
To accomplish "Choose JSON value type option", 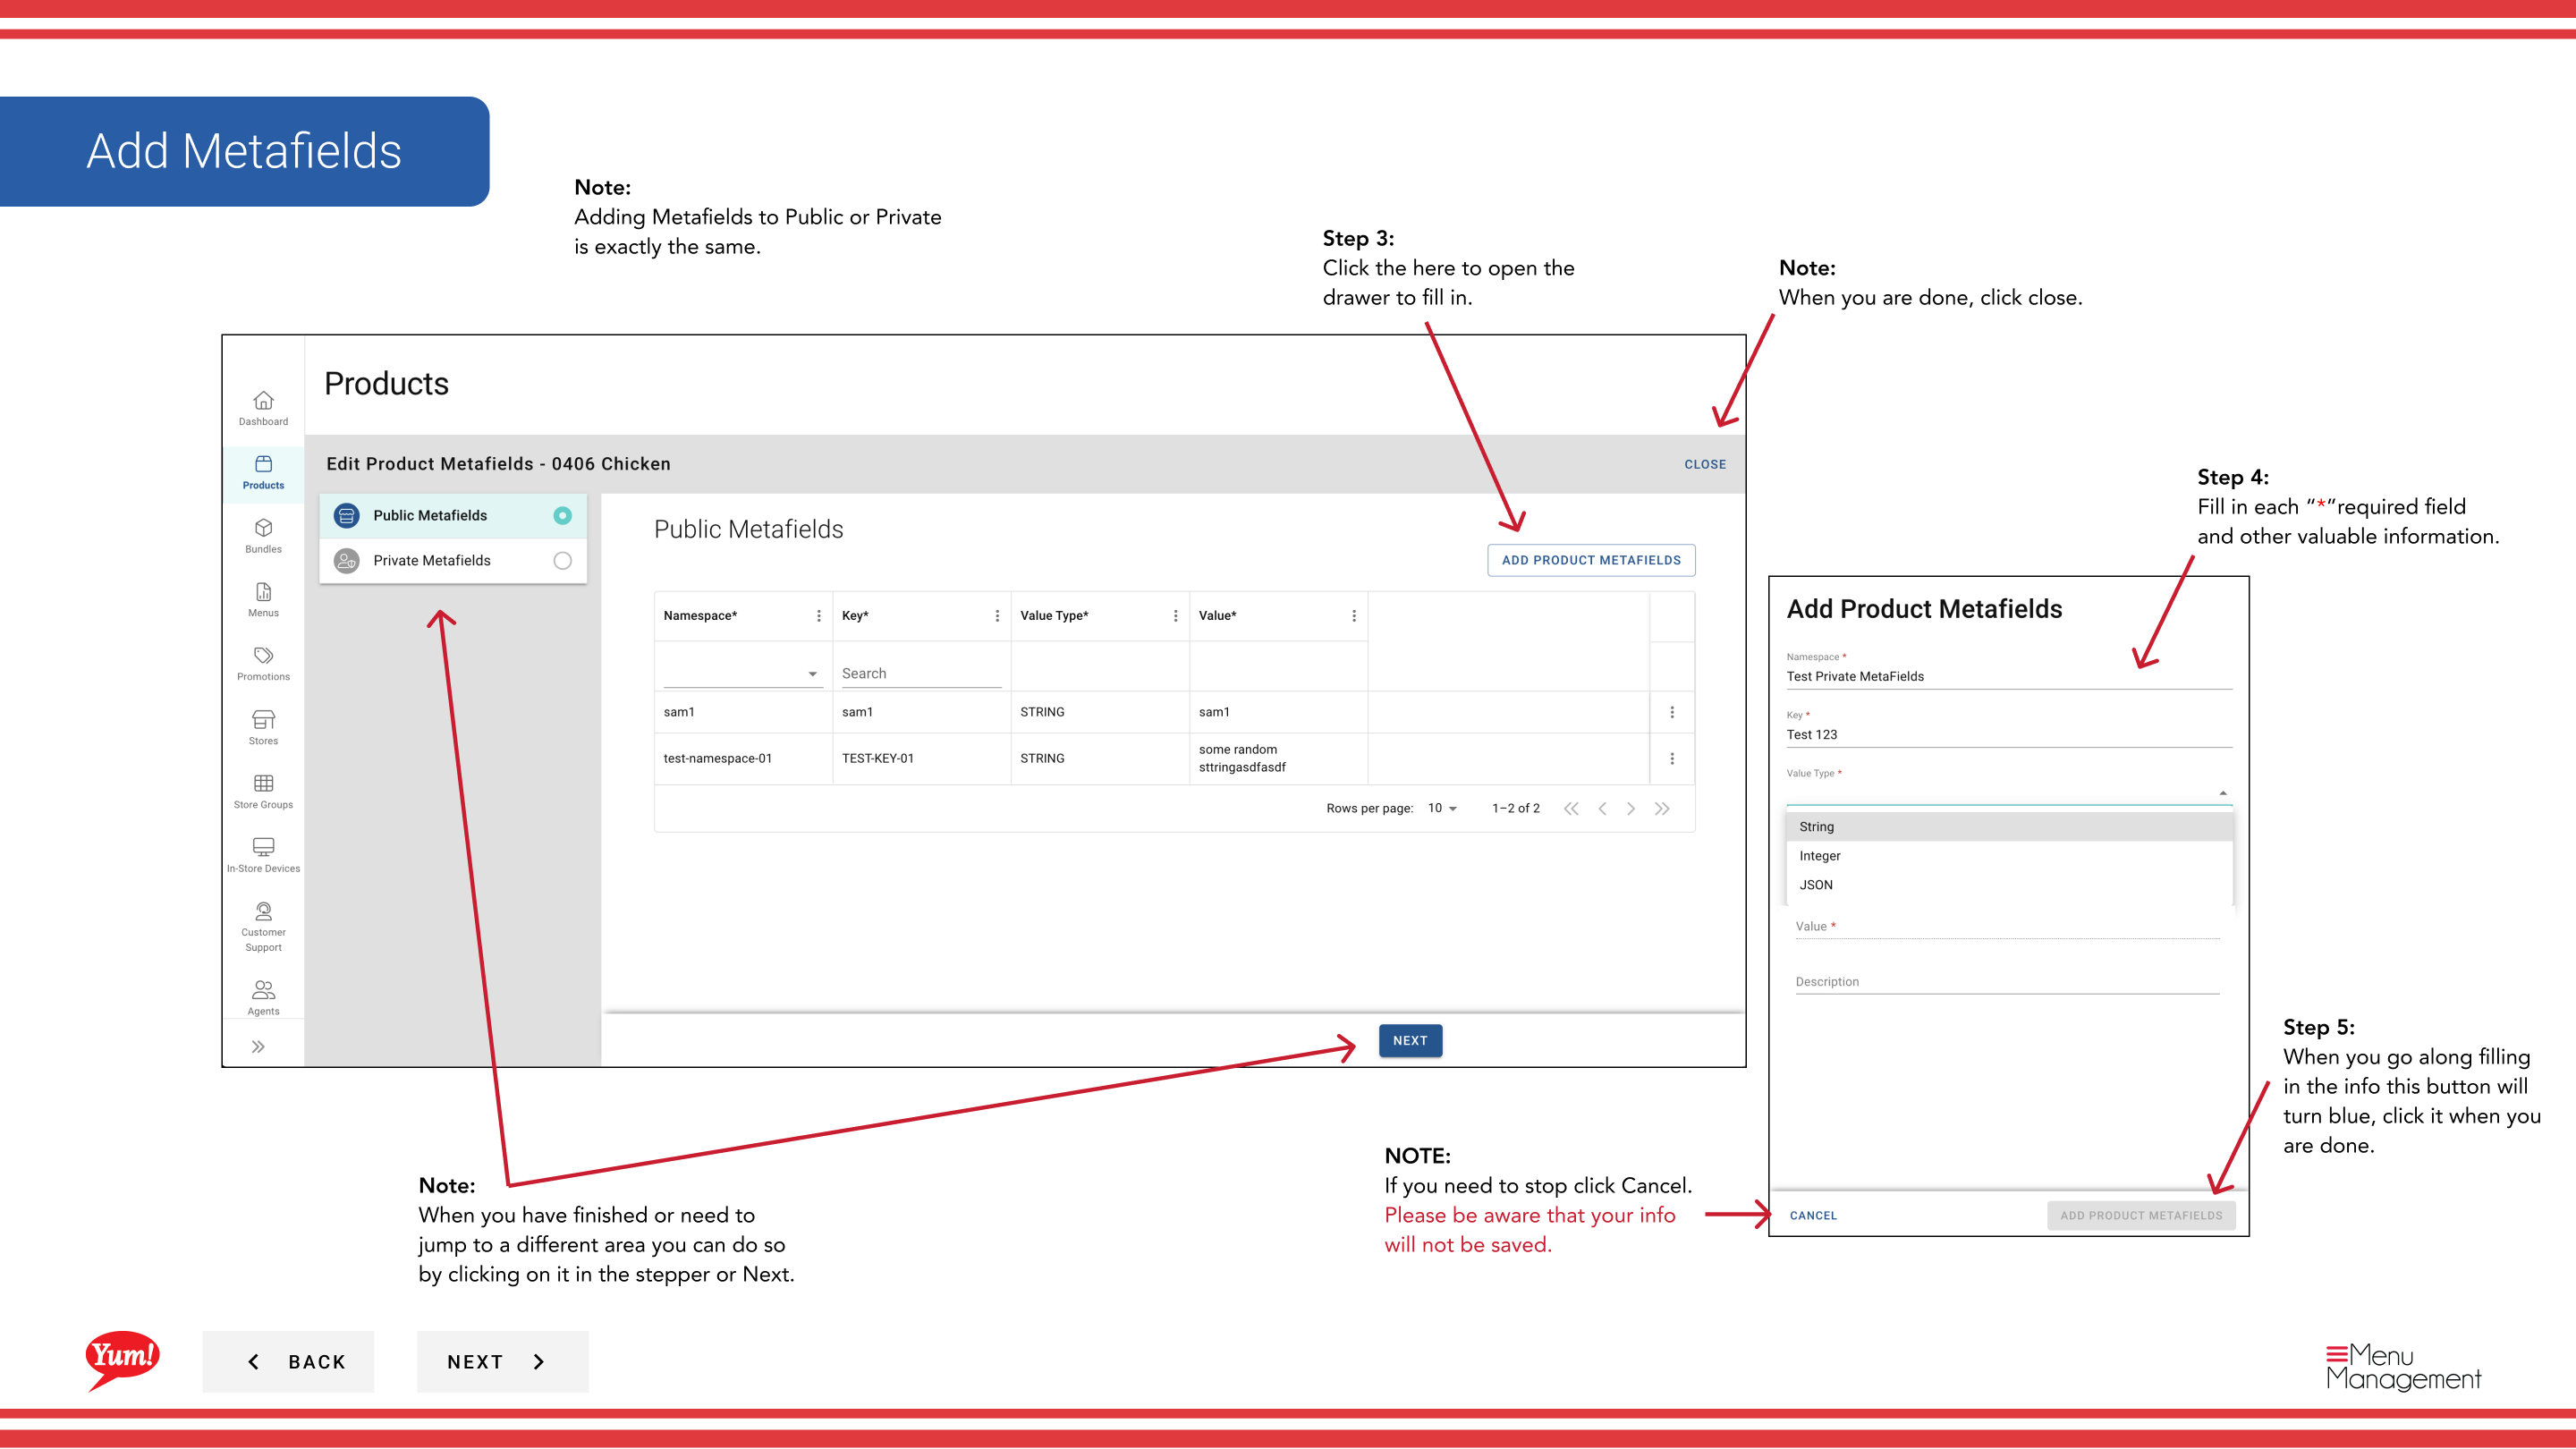I will pos(2009,885).
